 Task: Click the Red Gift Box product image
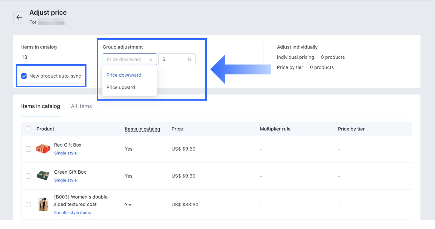click(43, 149)
